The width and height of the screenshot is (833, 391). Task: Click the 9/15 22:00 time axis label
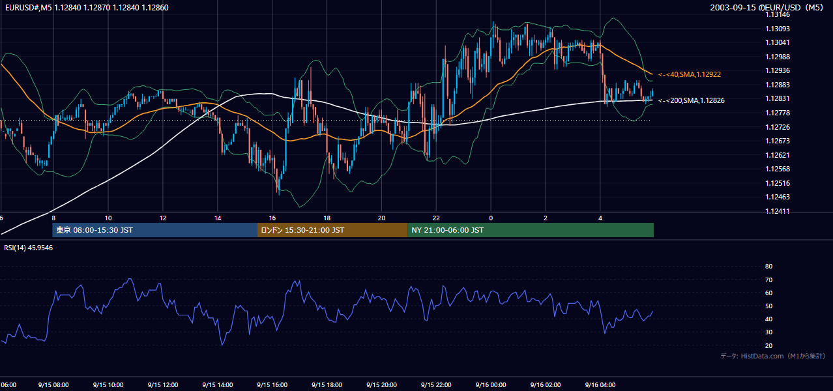437,385
